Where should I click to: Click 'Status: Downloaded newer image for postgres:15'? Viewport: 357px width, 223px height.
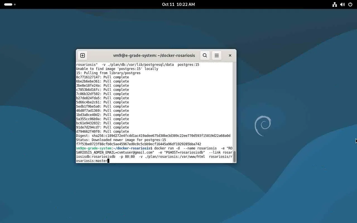[x=121, y=140]
